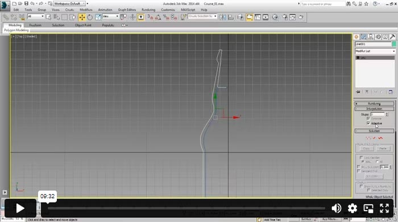Activate the Select and Move tool
This screenshot has height=222, width=398.
(x=82, y=17)
